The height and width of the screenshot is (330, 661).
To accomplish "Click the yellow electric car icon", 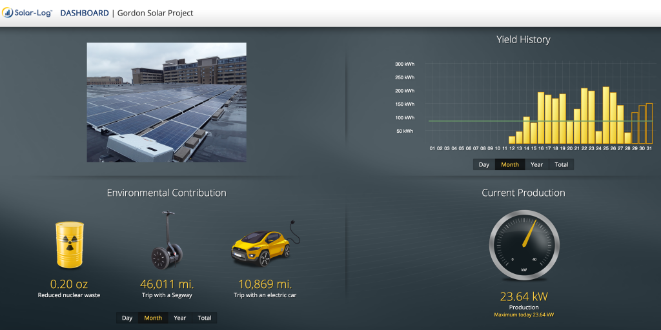I will click(265, 244).
